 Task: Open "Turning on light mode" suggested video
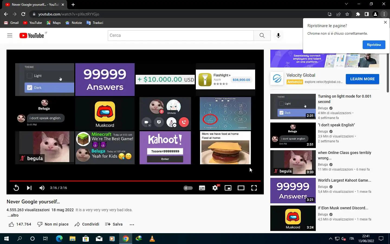point(344,99)
